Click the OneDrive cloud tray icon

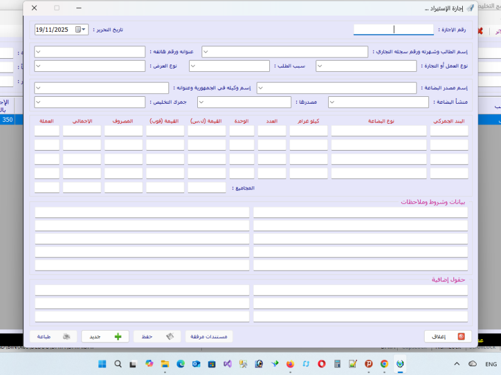[473, 364]
